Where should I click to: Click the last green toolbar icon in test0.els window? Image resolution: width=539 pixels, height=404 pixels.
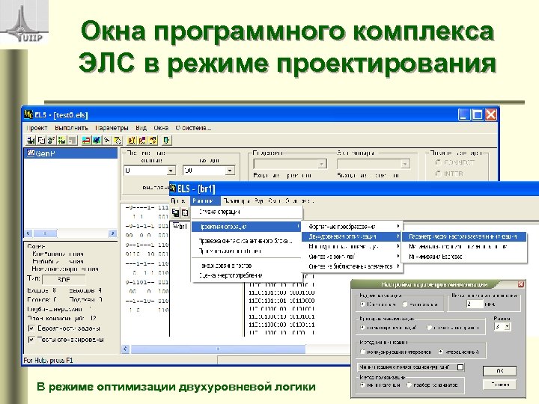pos(167,140)
